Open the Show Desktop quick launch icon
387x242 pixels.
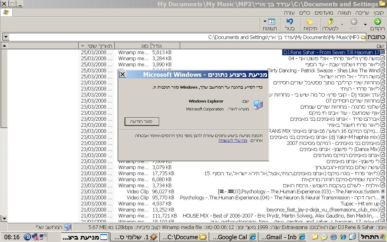point(352,237)
